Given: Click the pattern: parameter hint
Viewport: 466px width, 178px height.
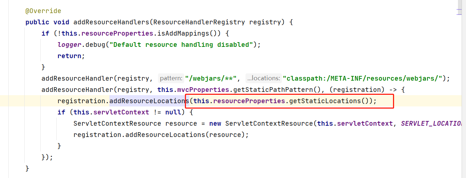Looking at the screenshot, I should click(171, 78).
